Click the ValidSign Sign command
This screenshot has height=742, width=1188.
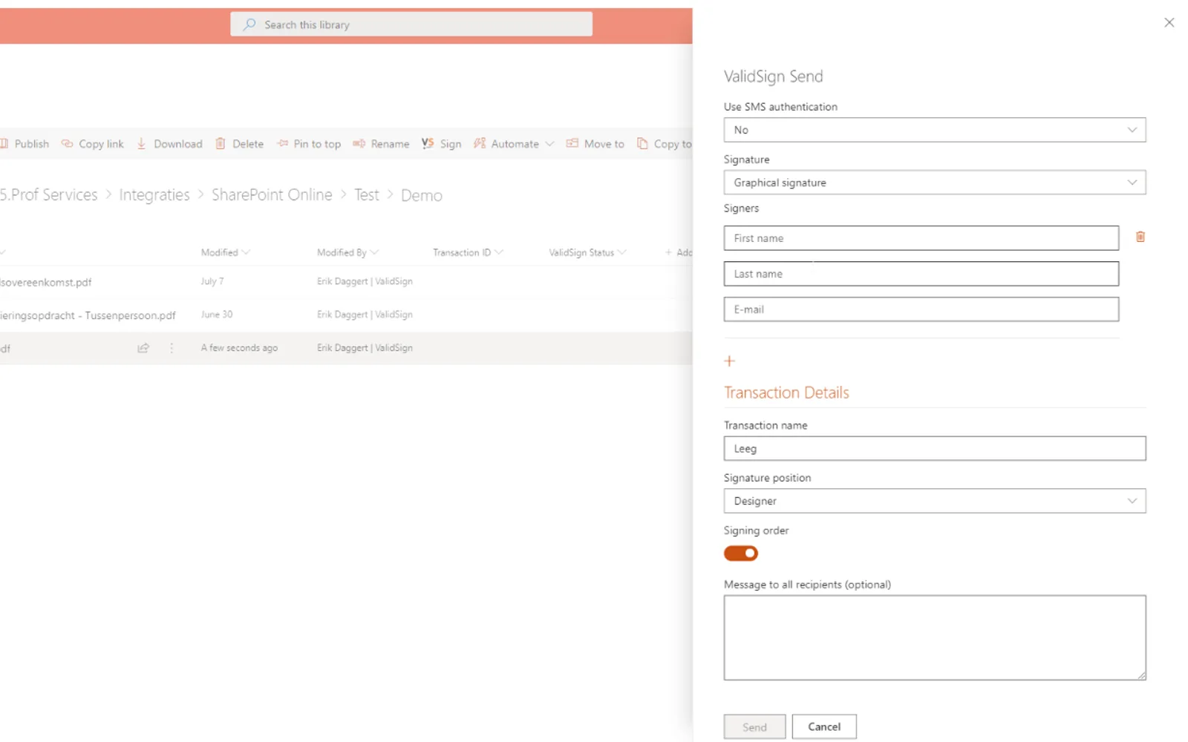442,144
